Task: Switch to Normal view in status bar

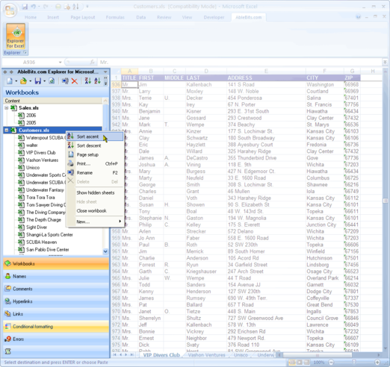Action: click(x=292, y=363)
